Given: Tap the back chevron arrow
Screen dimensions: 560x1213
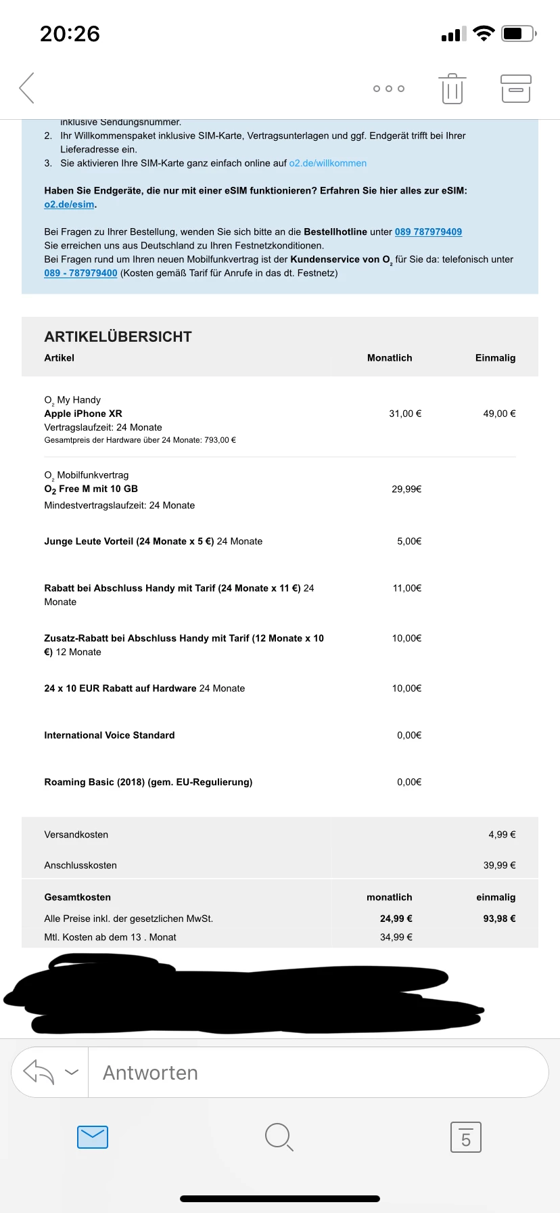Looking at the screenshot, I should (x=27, y=88).
